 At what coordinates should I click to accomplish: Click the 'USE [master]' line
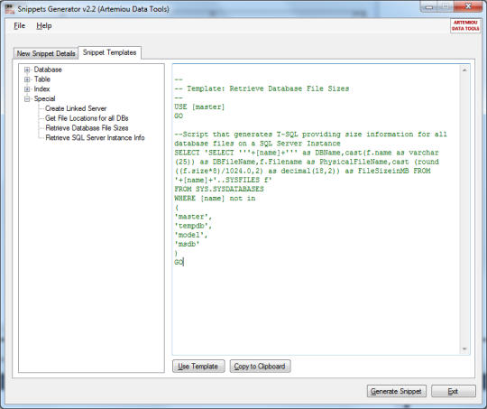pyautogui.click(x=199, y=107)
